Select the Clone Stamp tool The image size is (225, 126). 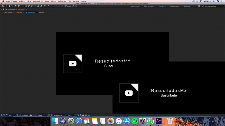pos(38,6)
